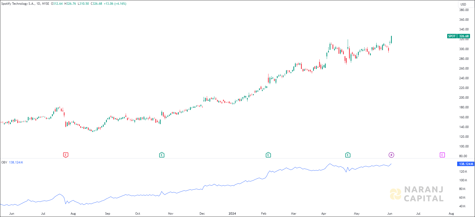Click the May label on time axis
Viewport: 475px width, 217px height.
(357, 214)
